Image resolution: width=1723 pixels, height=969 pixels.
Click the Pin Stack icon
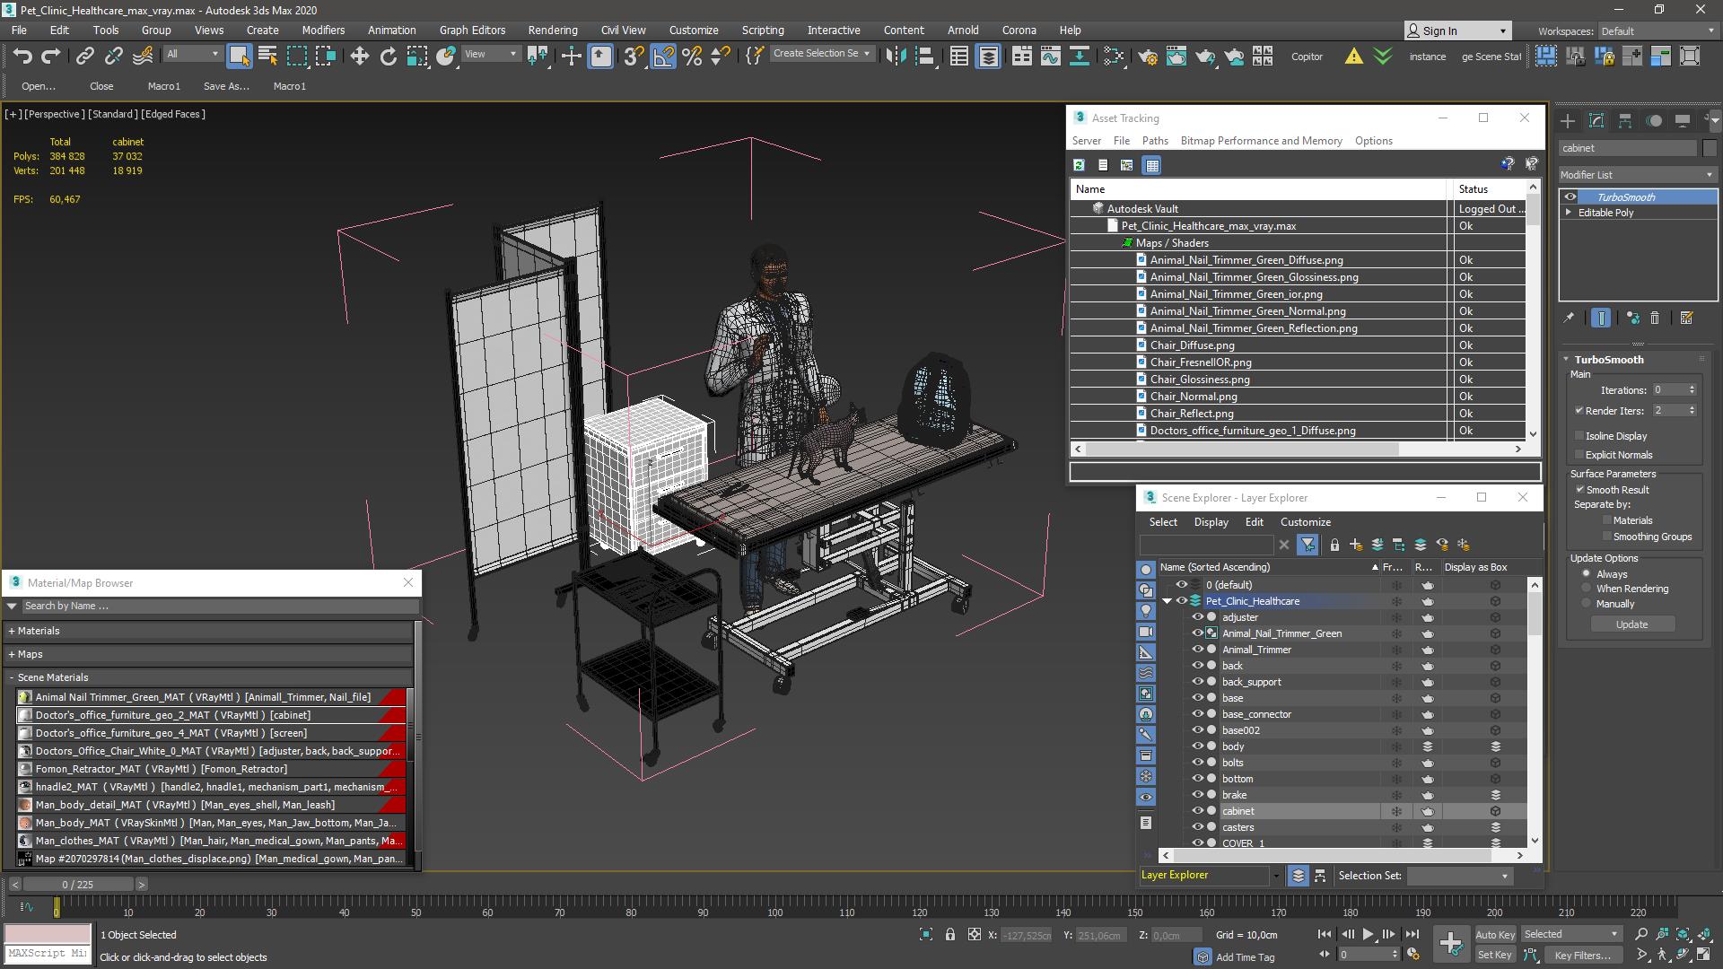coord(1569,318)
